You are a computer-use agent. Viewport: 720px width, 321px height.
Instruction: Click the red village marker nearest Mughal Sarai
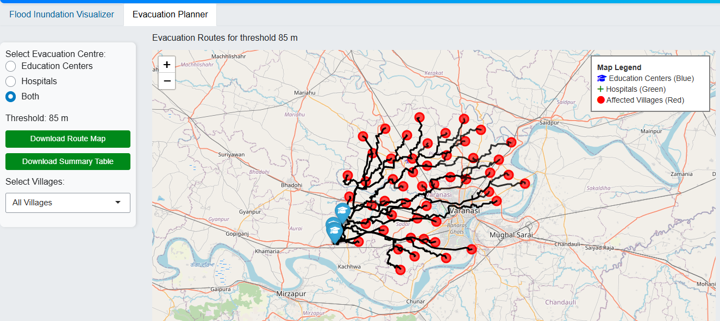tap(472, 249)
